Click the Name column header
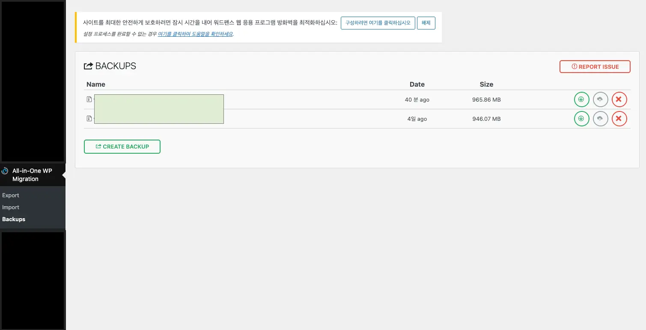This screenshot has width=646, height=330. pyautogui.click(x=96, y=84)
